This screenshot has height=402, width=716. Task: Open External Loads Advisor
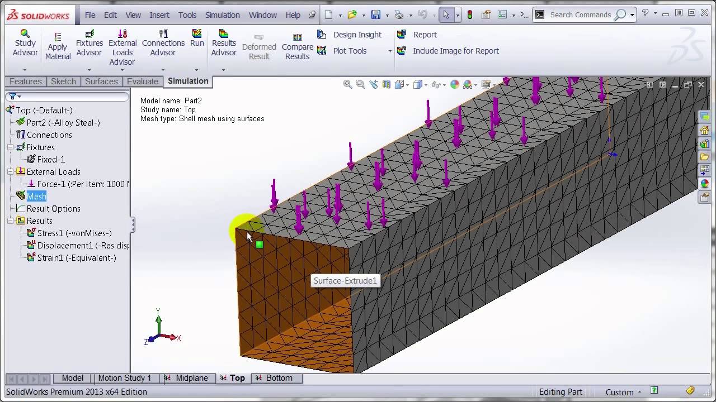(122, 47)
